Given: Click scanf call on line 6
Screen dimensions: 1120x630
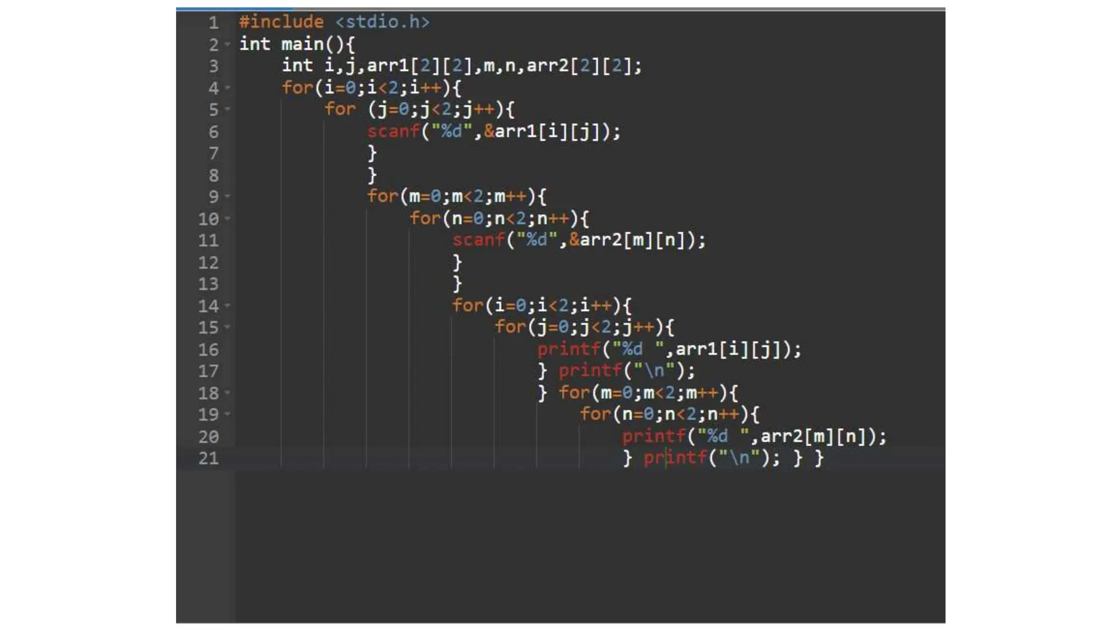Looking at the screenshot, I should pyautogui.click(x=393, y=131).
